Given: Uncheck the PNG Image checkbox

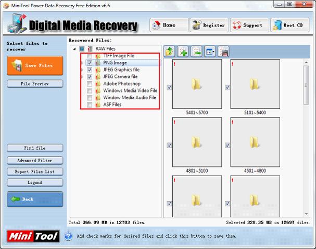Looking at the screenshot, I should point(90,63).
